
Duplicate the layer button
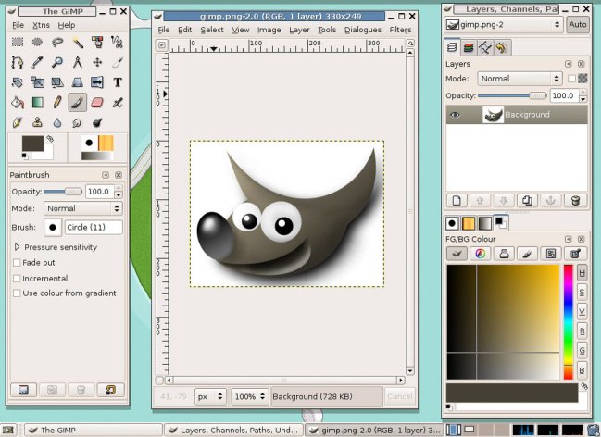[527, 201]
